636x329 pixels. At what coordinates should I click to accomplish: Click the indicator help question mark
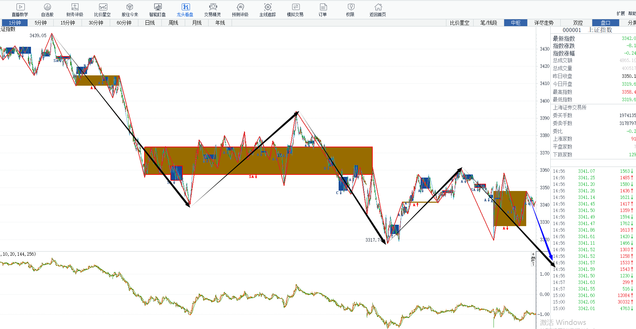pos(533,264)
